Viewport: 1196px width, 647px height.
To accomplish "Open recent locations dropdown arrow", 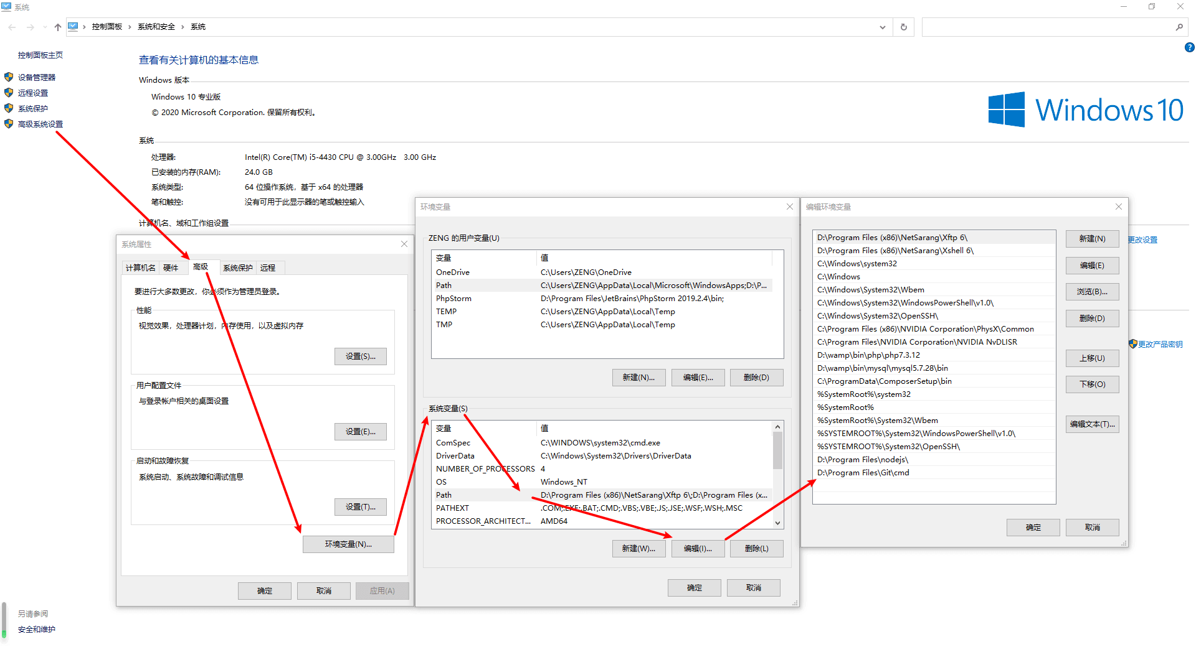I will coord(45,27).
